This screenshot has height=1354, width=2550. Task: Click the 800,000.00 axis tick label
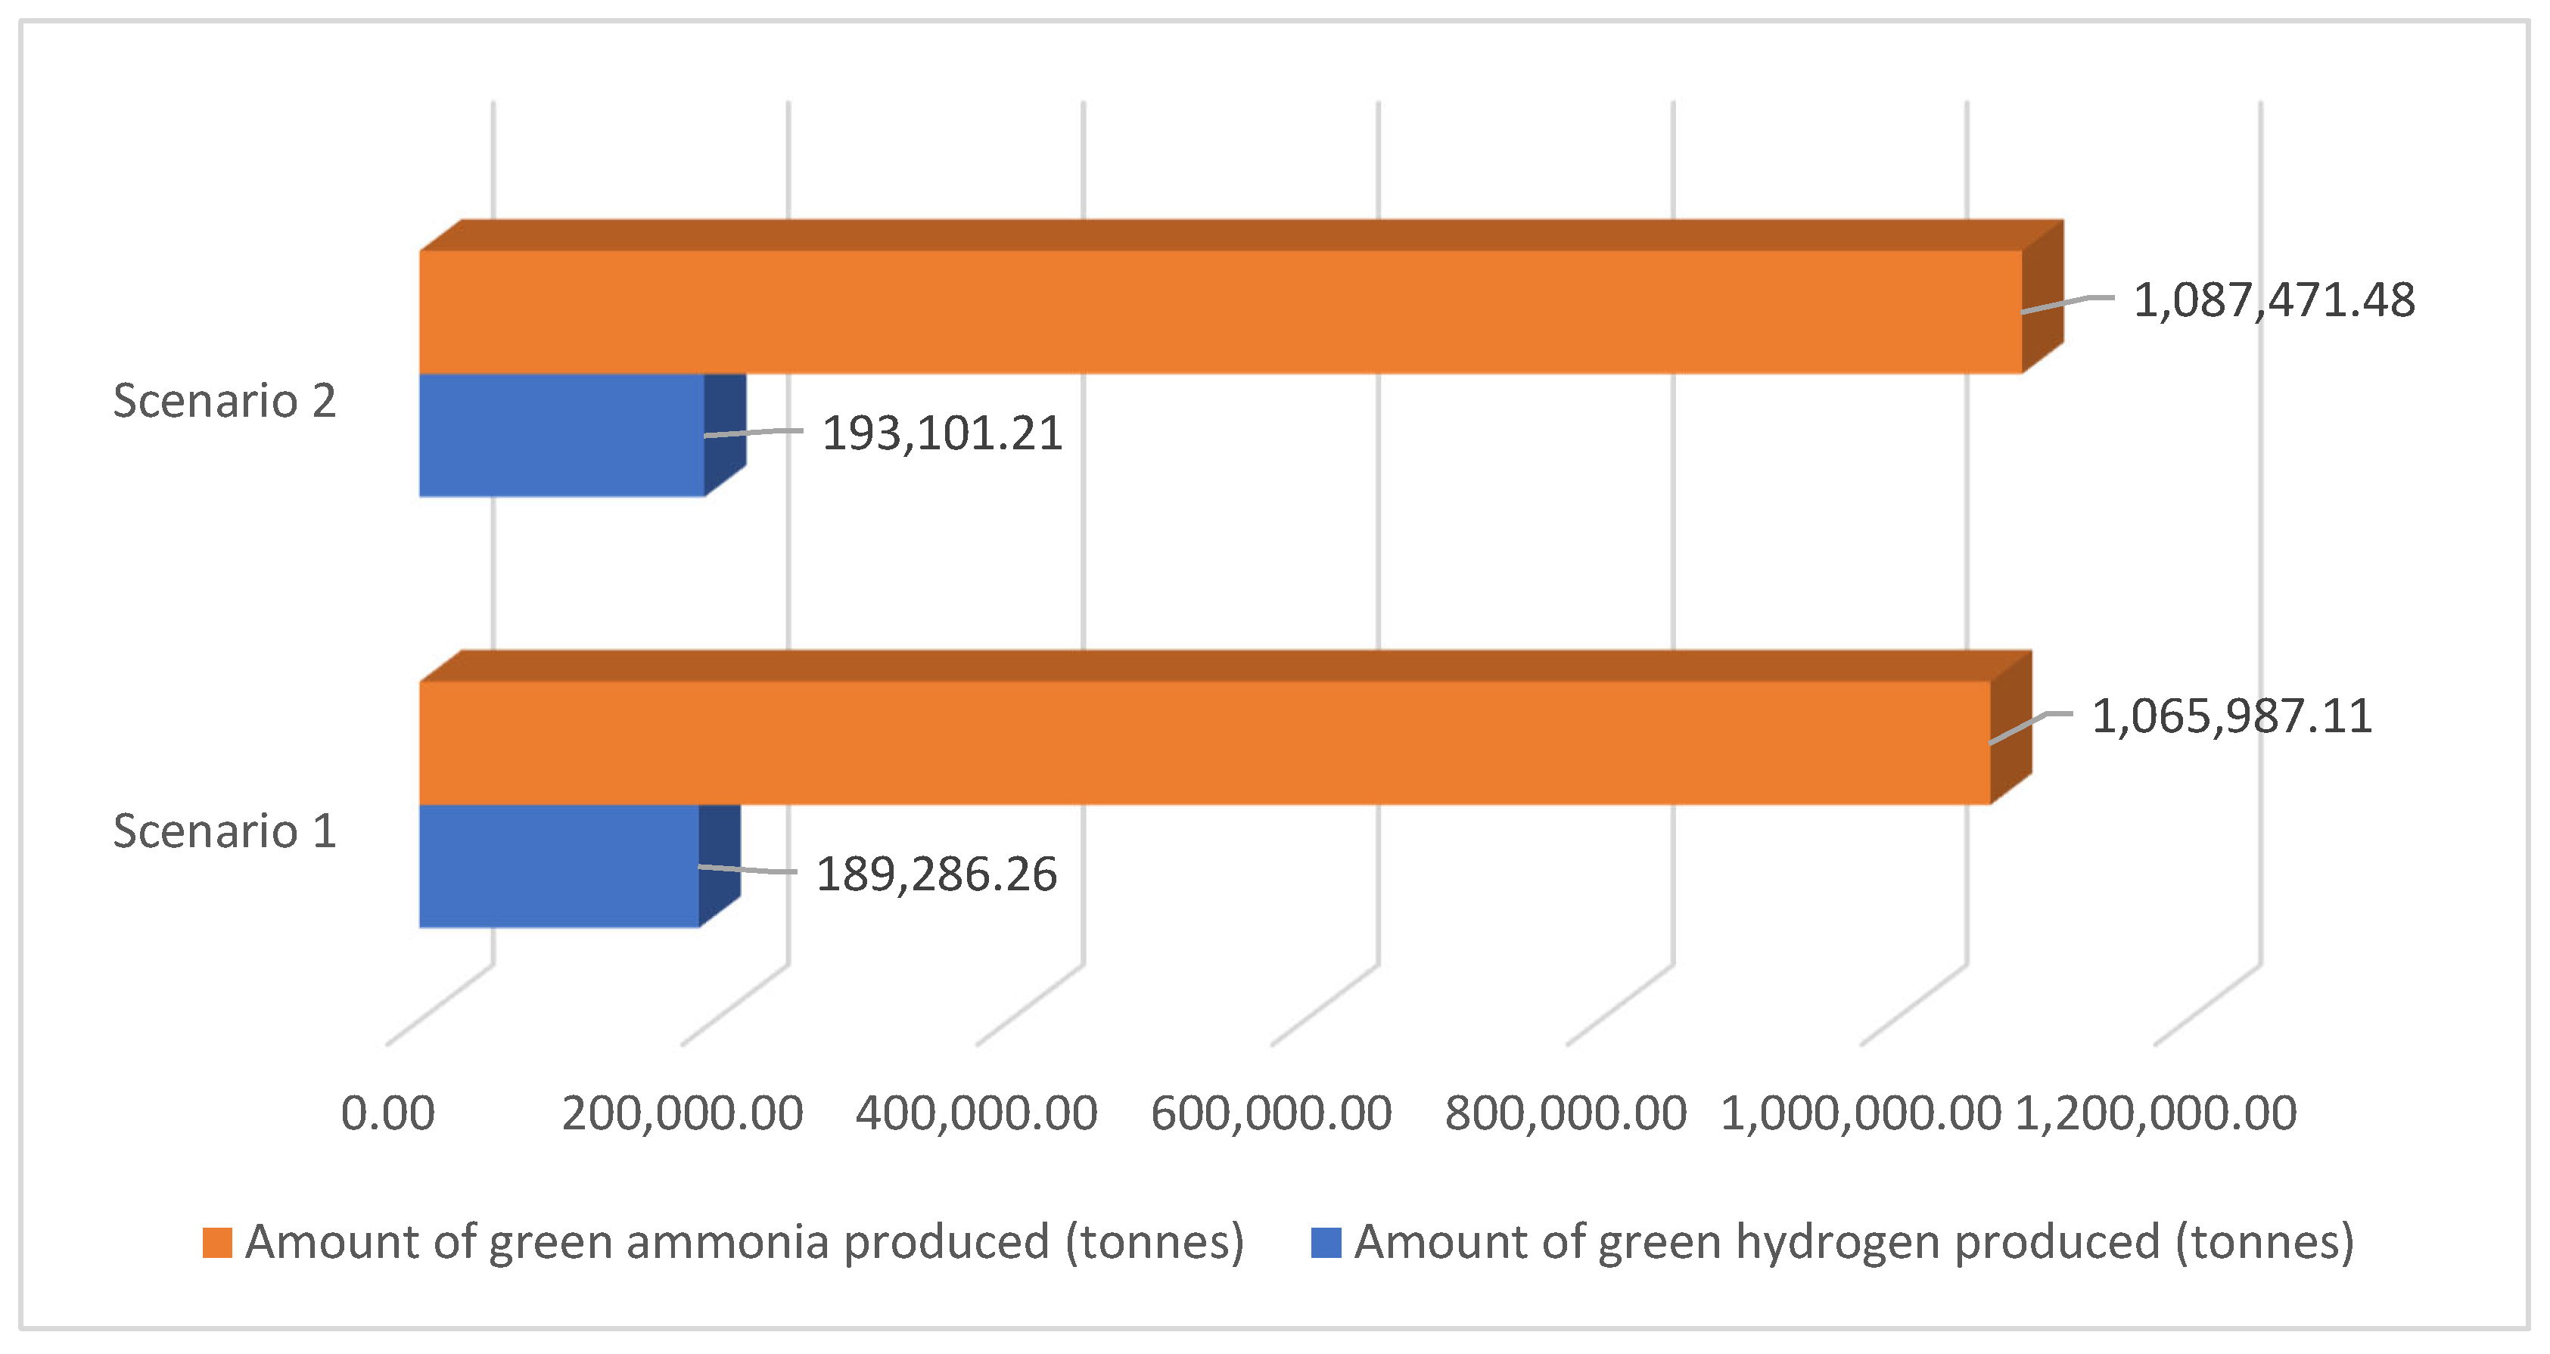[x=1565, y=1113]
